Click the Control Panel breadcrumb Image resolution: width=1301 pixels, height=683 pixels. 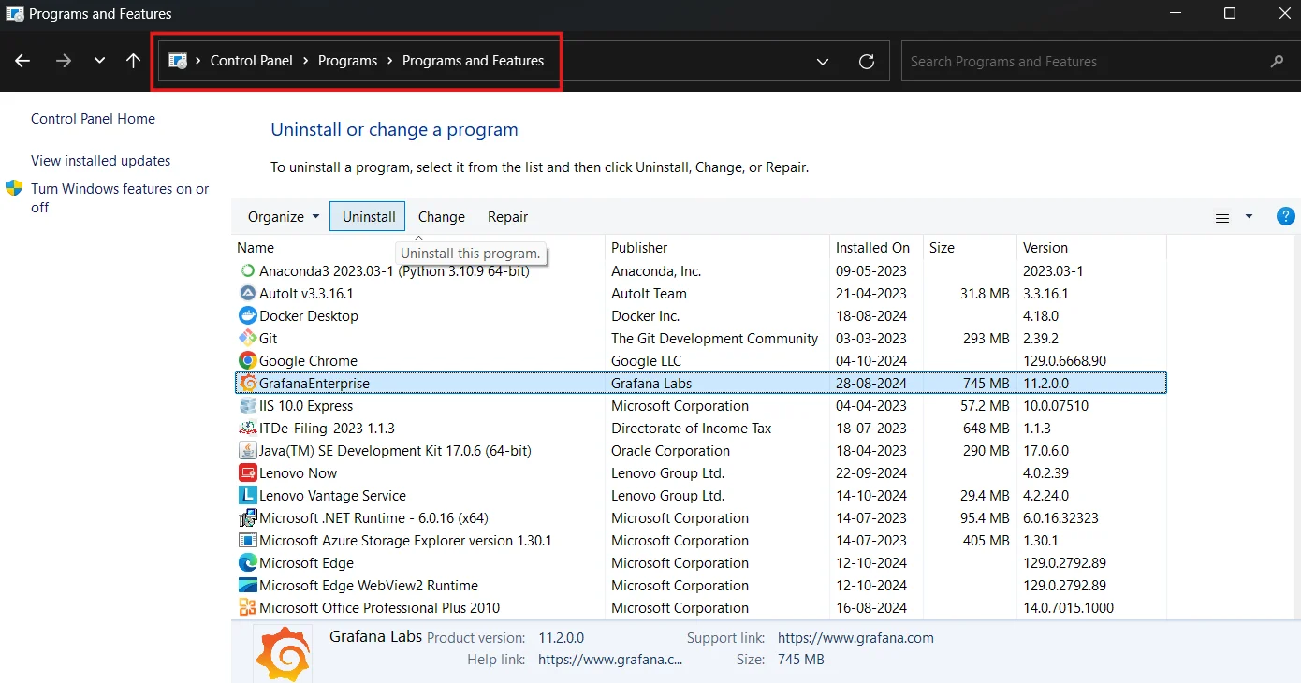(251, 61)
